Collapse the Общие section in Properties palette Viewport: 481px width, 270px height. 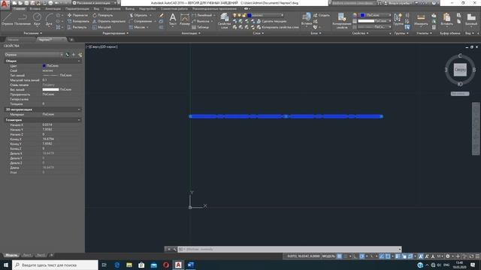(x=79, y=61)
